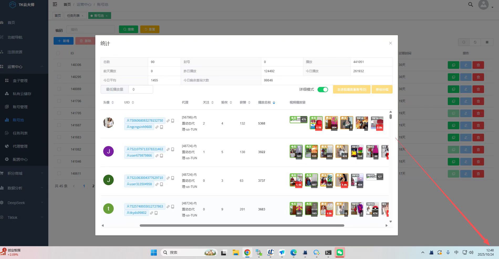The width and height of the screenshot is (499, 259).
Task: Click the green copy icon for row 148295
Action: pos(453,77)
